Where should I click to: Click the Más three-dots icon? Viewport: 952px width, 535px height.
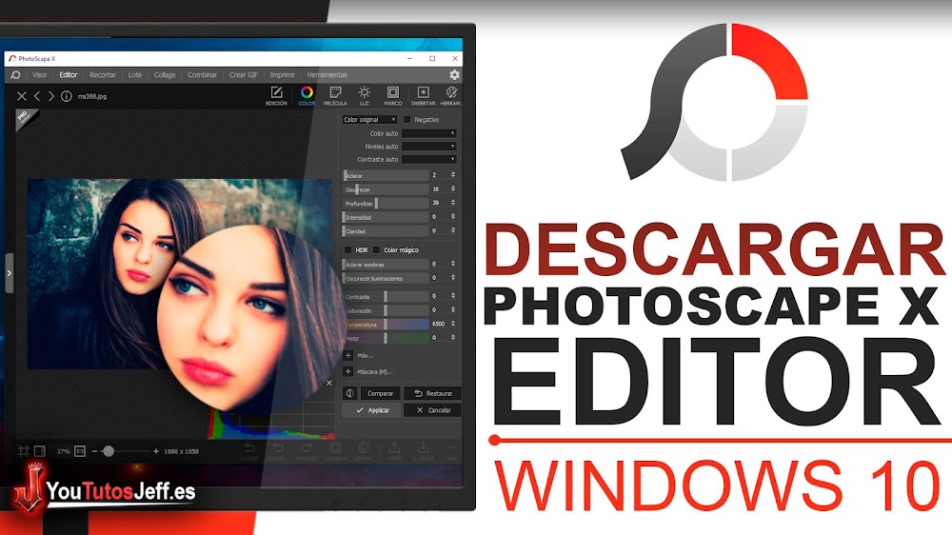tap(451, 451)
